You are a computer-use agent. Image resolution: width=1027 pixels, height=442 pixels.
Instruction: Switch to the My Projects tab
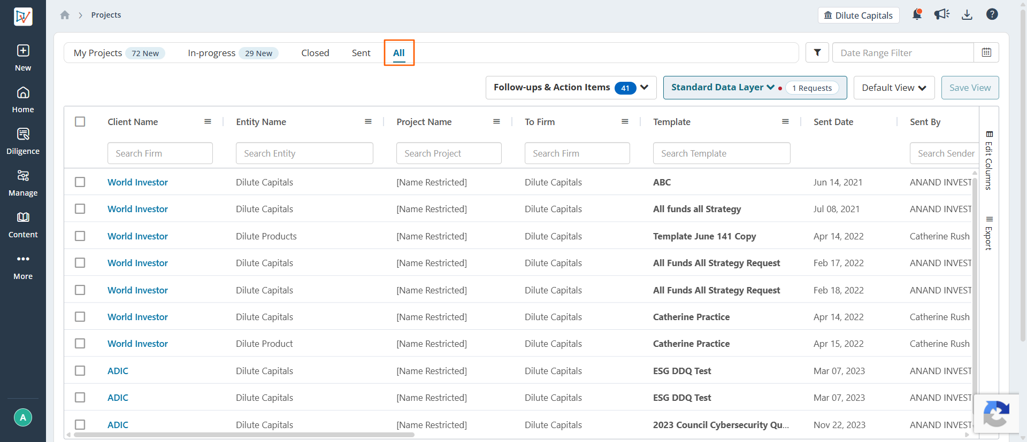click(x=119, y=53)
